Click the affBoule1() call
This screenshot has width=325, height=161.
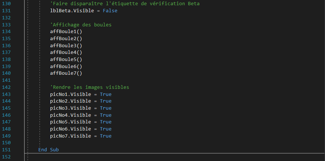[x=66, y=32]
